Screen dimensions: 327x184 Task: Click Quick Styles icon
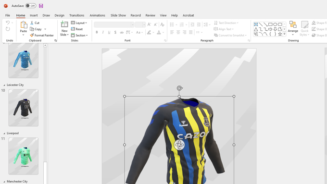[x=304, y=25]
